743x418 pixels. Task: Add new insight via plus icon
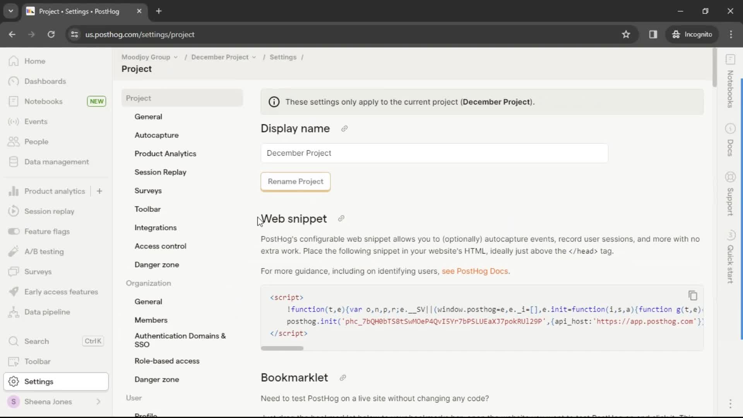point(99,191)
